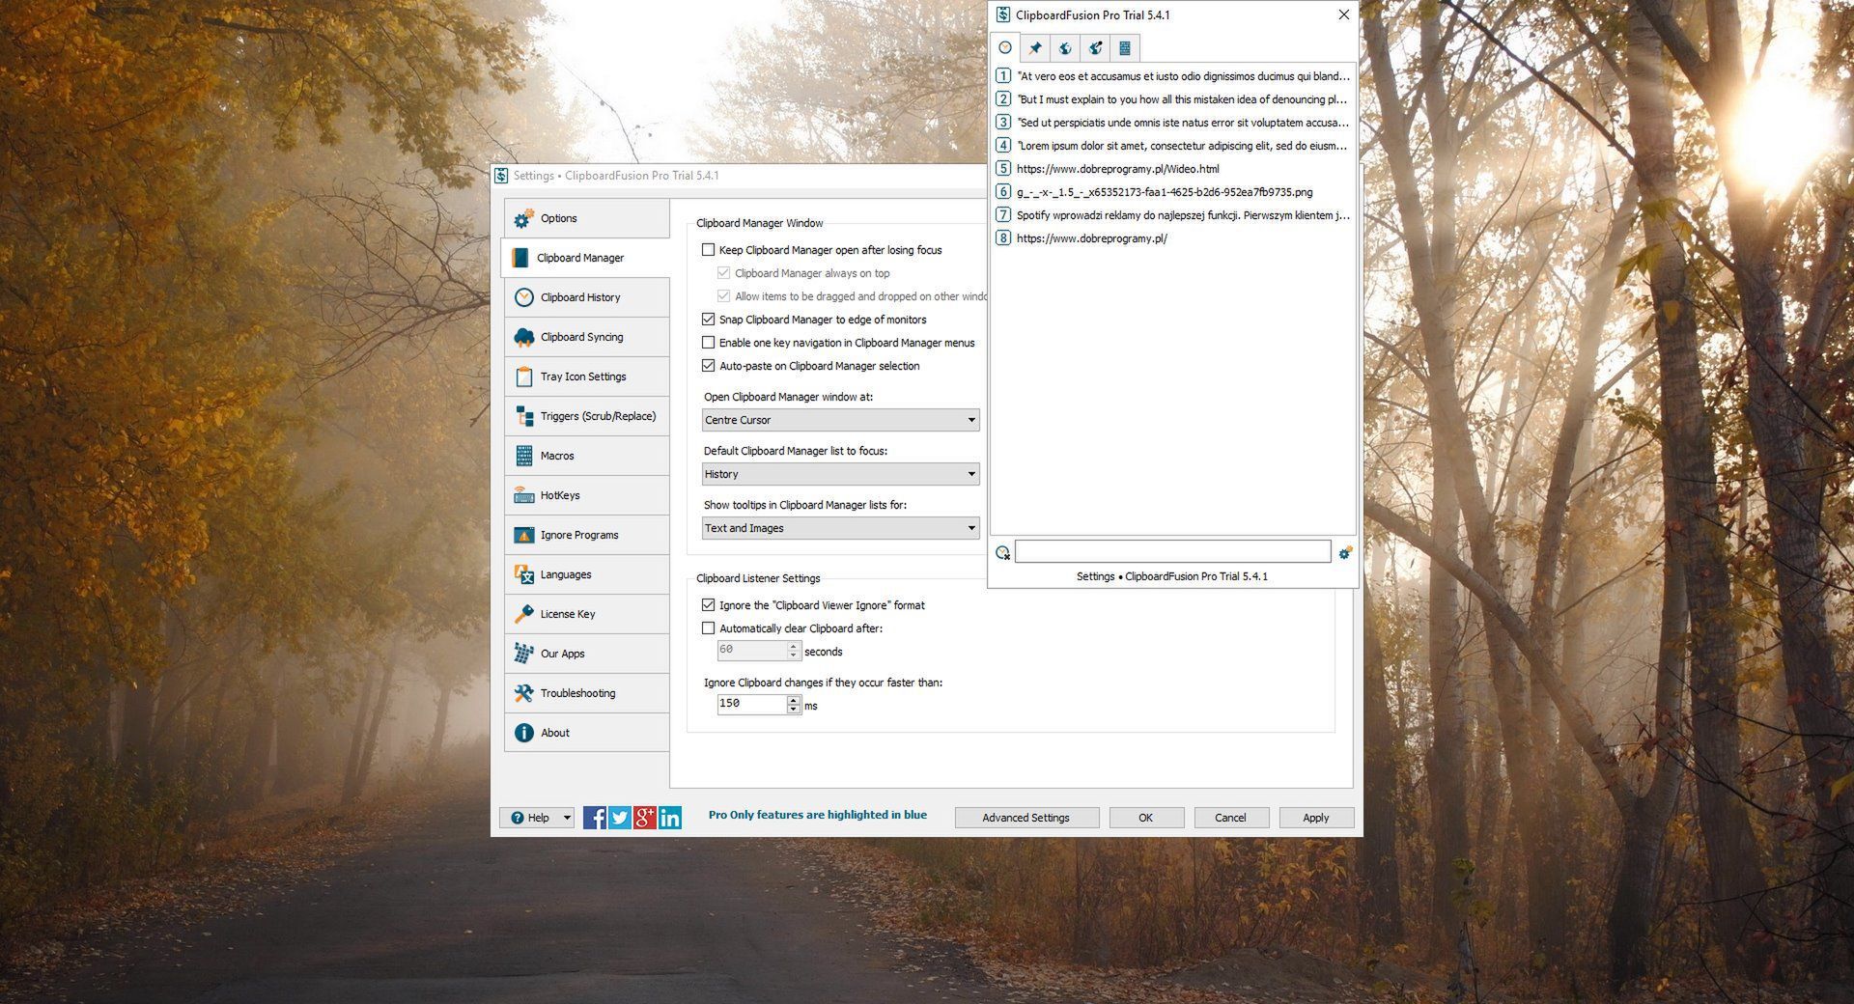Disable Snap Clipboard Manager to edge of monitors

click(x=708, y=319)
